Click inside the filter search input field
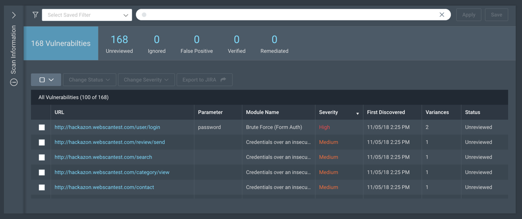522x219 pixels. tap(290, 15)
